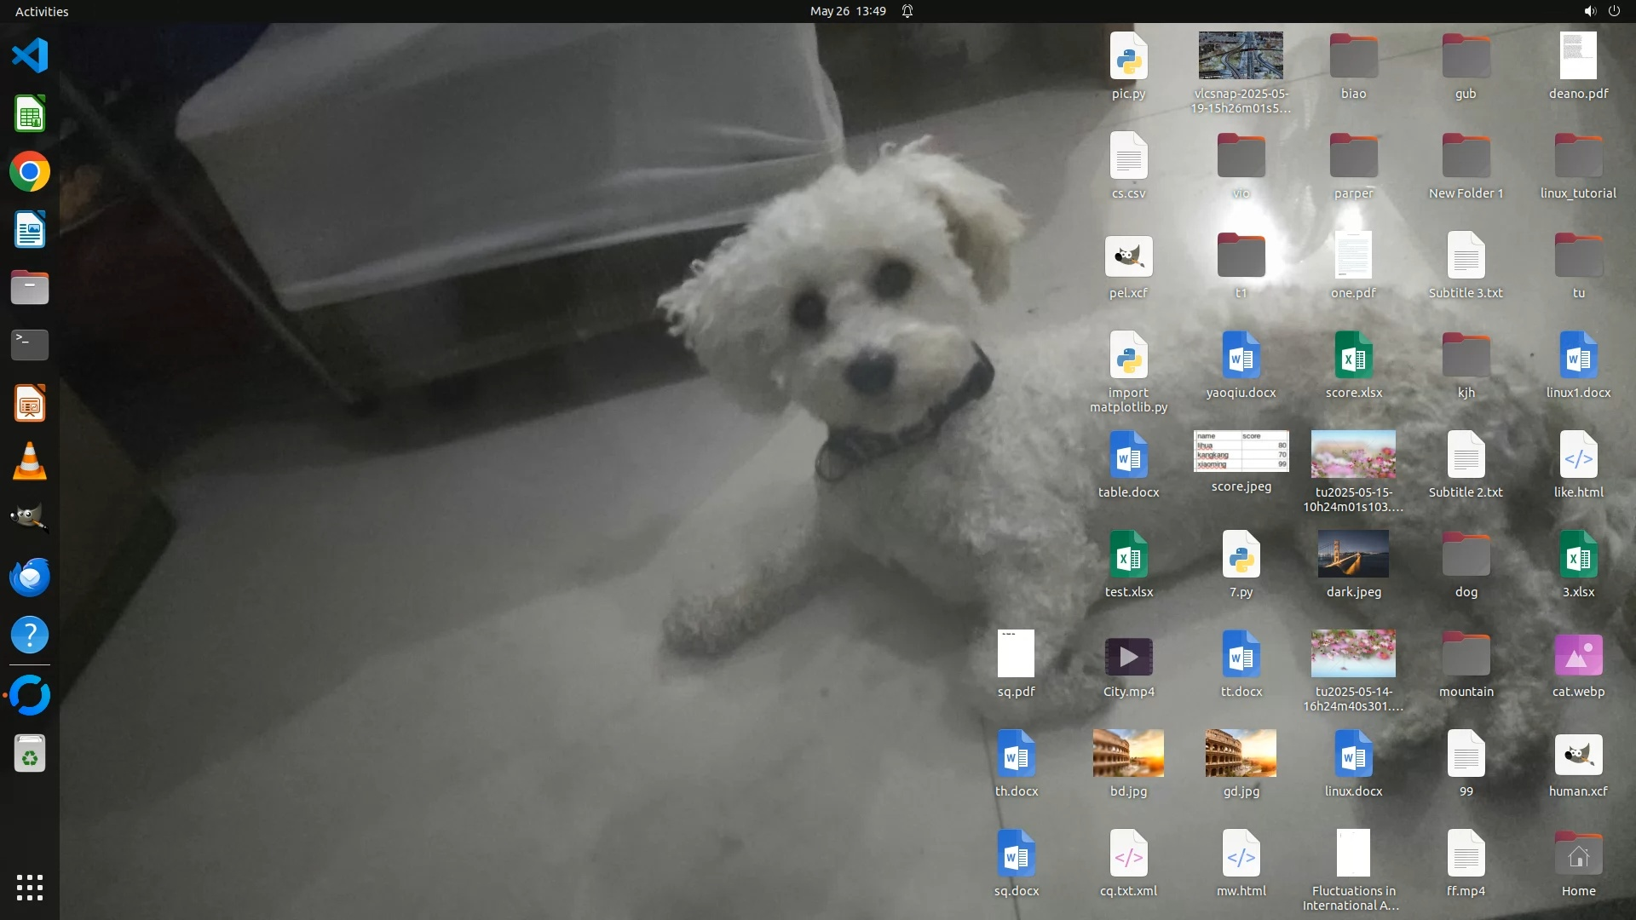Select the linux_tutorial folder

(x=1578, y=157)
